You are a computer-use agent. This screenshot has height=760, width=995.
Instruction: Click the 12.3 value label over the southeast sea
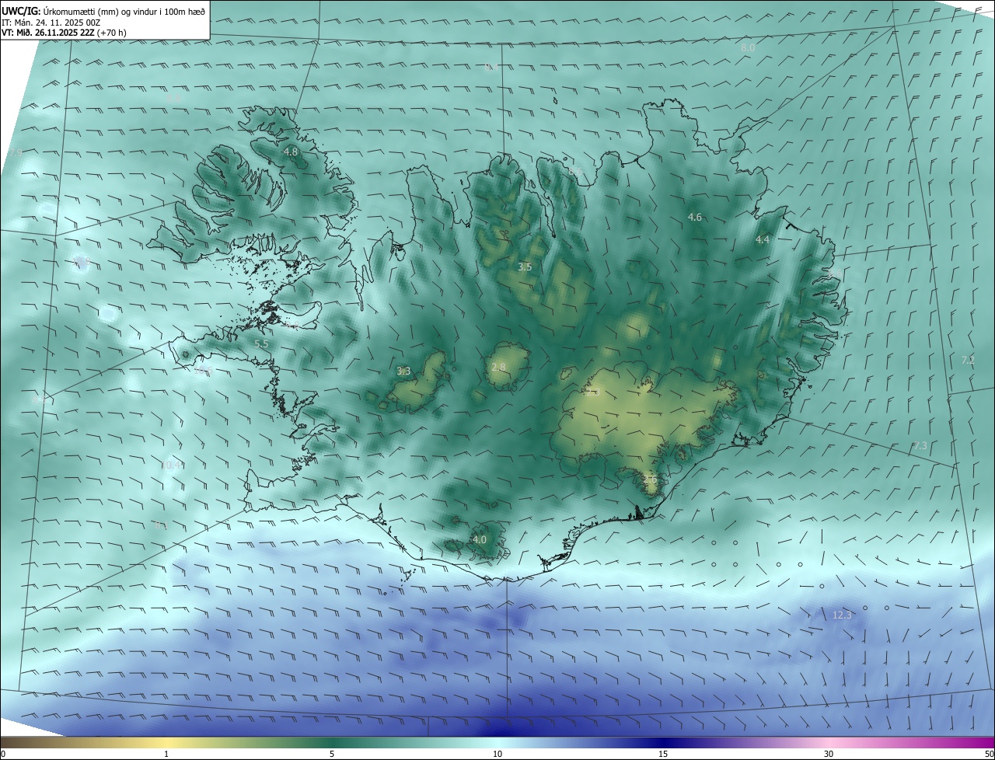tap(843, 615)
